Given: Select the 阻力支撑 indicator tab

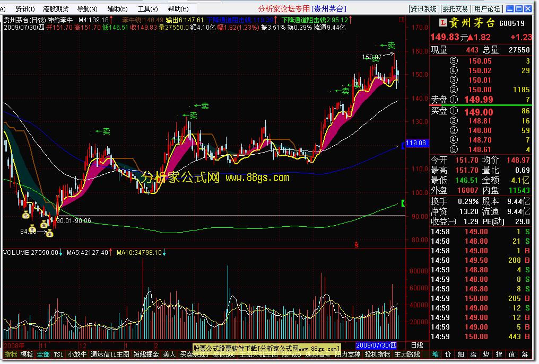Looking at the screenshot, I should (x=347, y=354).
